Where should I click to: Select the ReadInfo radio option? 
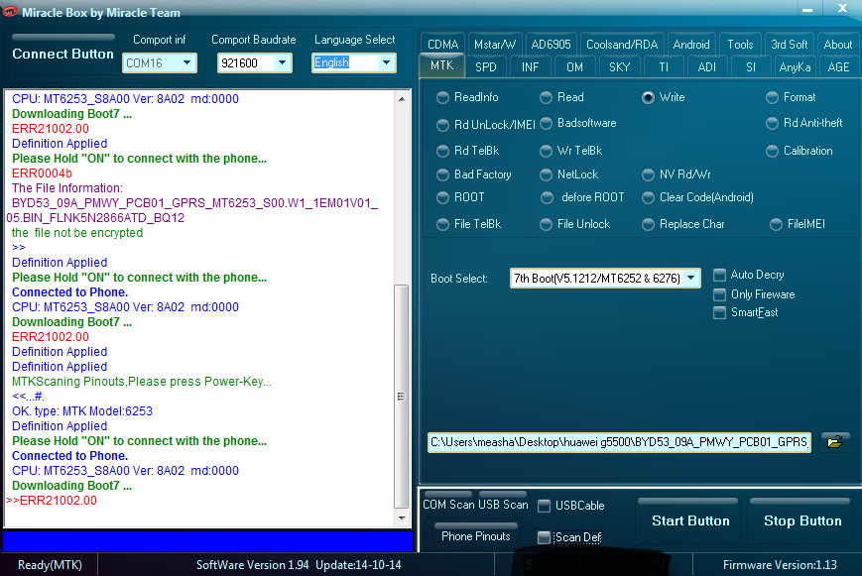click(468, 97)
